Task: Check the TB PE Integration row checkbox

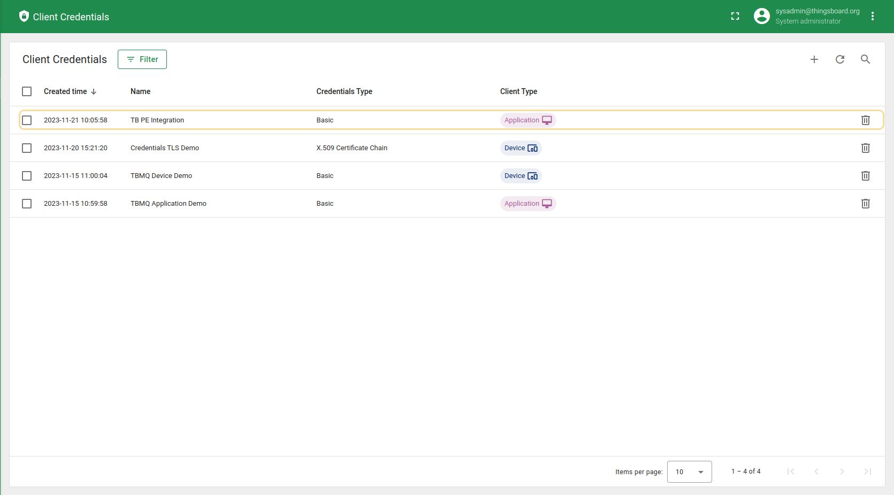Action: [x=27, y=120]
